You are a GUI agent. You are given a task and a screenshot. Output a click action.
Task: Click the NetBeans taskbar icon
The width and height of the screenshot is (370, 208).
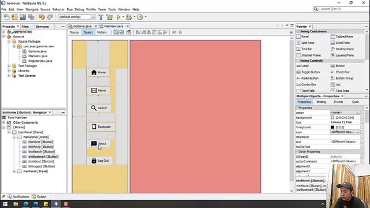[56, 204]
